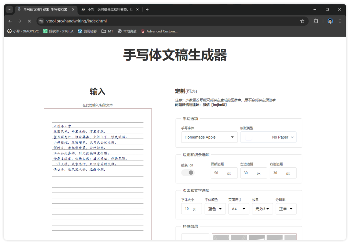Click the Advanced Custom bookmark
350x244 pixels.
[x=159, y=31]
